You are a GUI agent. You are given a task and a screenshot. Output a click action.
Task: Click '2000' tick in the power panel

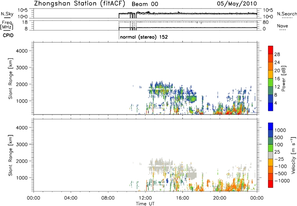tap(22, 84)
